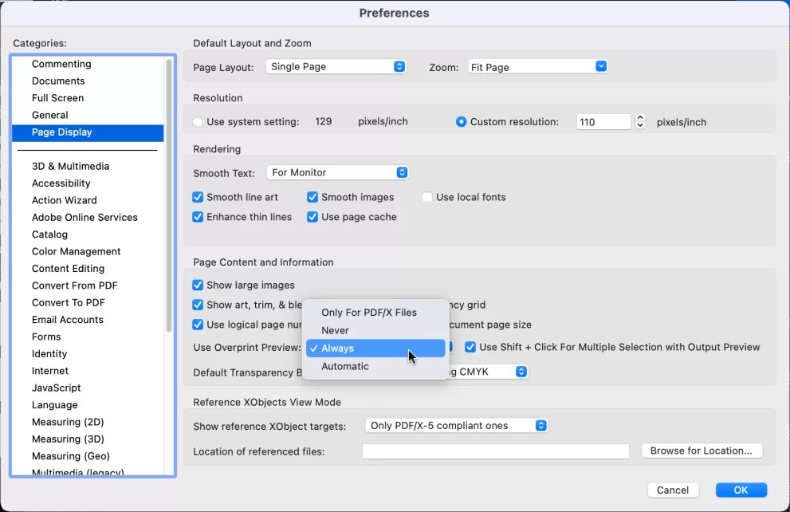The width and height of the screenshot is (790, 512).
Task: Confirm preferences with the OK button
Action: [x=741, y=490]
